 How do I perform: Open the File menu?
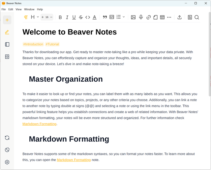pyautogui.click(x=4, y=9)
